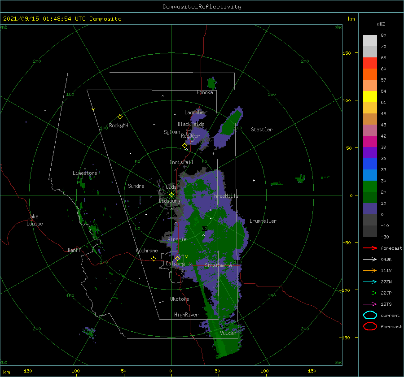Select the 80 dBZ light gray swatch

coord(370,40)
